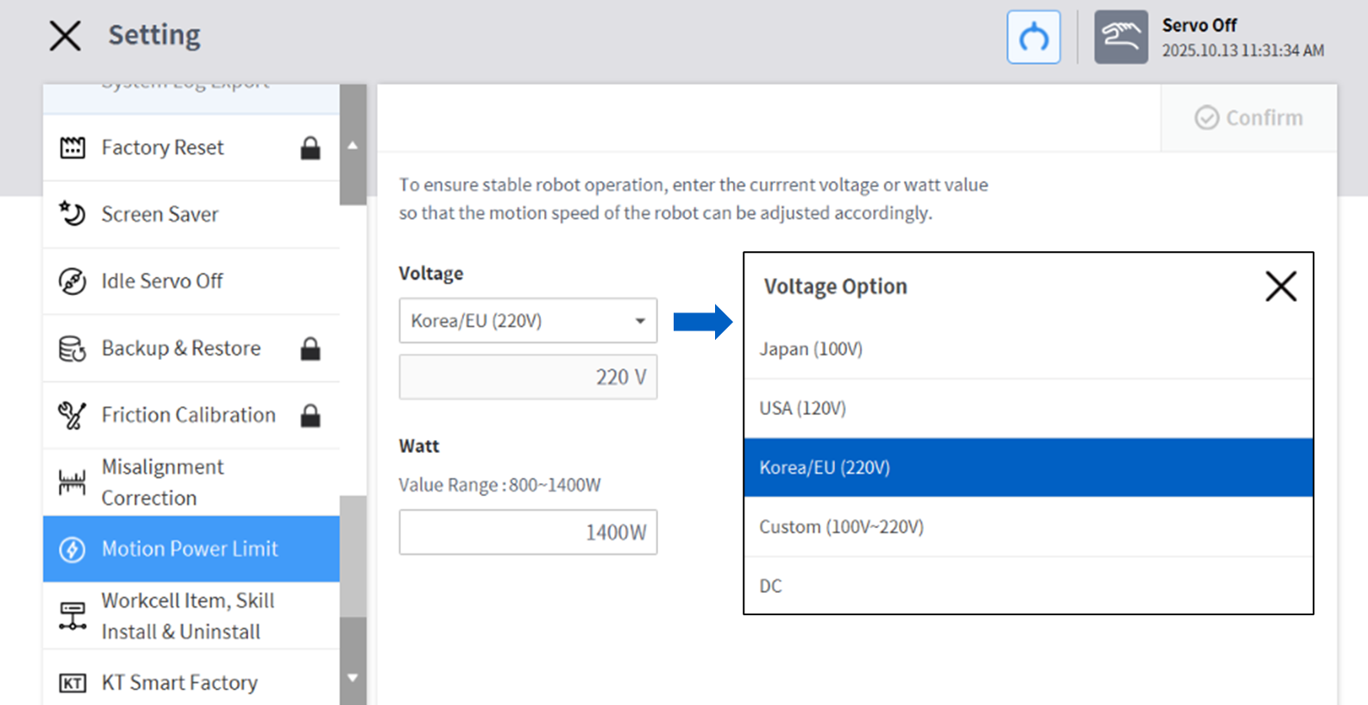Click the Backup & Restore database icon

72,349
